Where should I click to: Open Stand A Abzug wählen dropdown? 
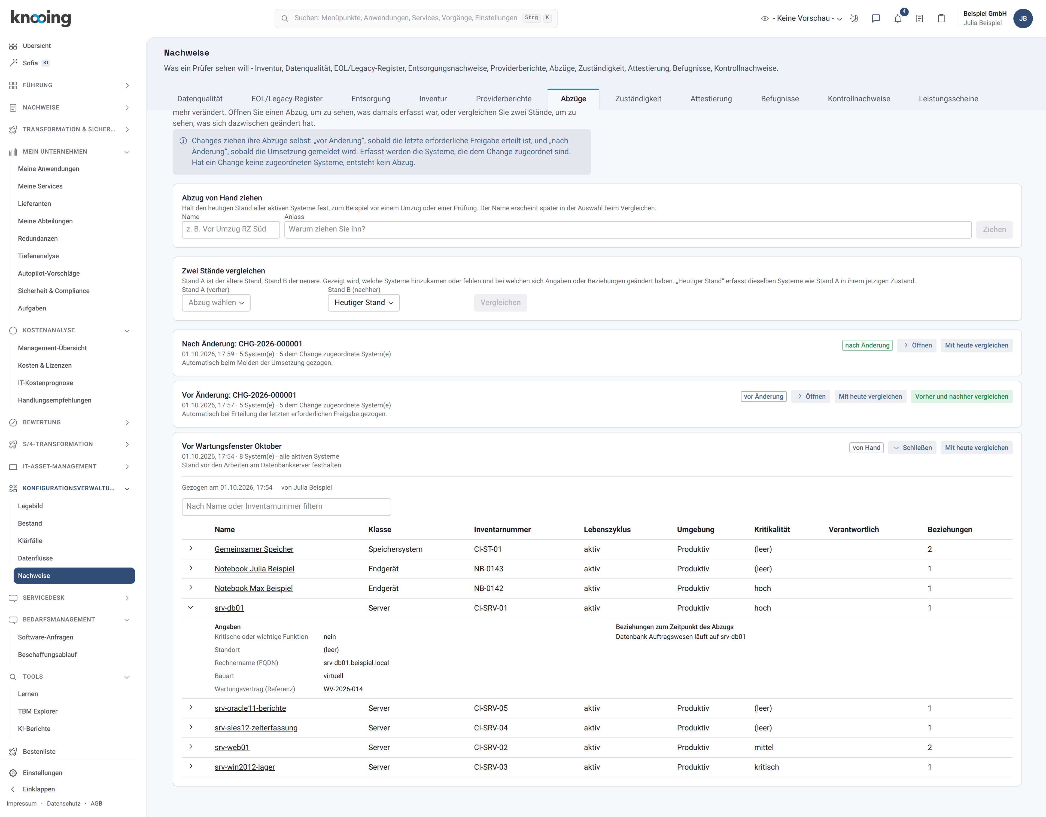[216, 303]
